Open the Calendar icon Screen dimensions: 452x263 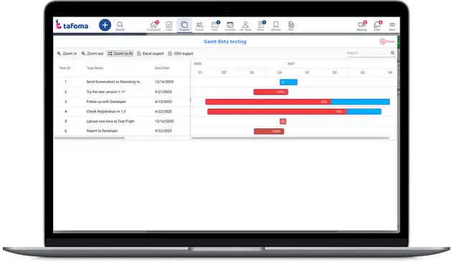tap(230, 26)
